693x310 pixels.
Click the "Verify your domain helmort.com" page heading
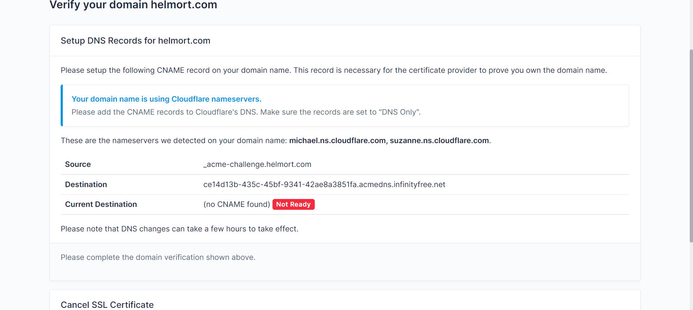133,5
